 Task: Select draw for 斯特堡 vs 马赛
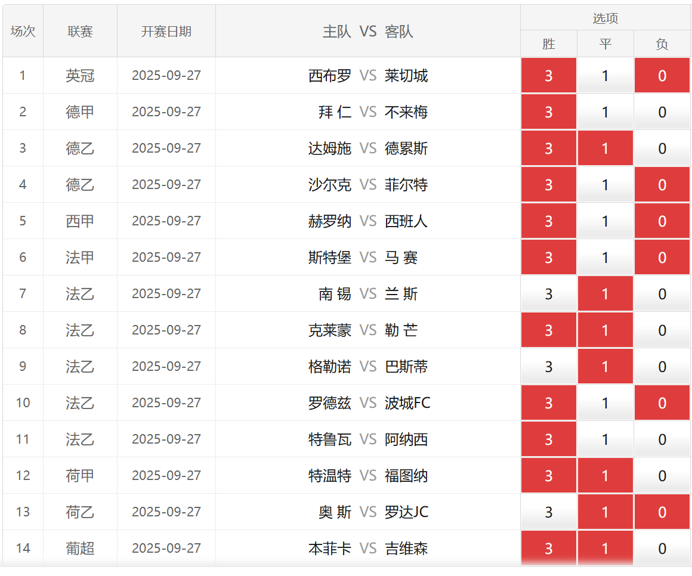click(605, 258)
